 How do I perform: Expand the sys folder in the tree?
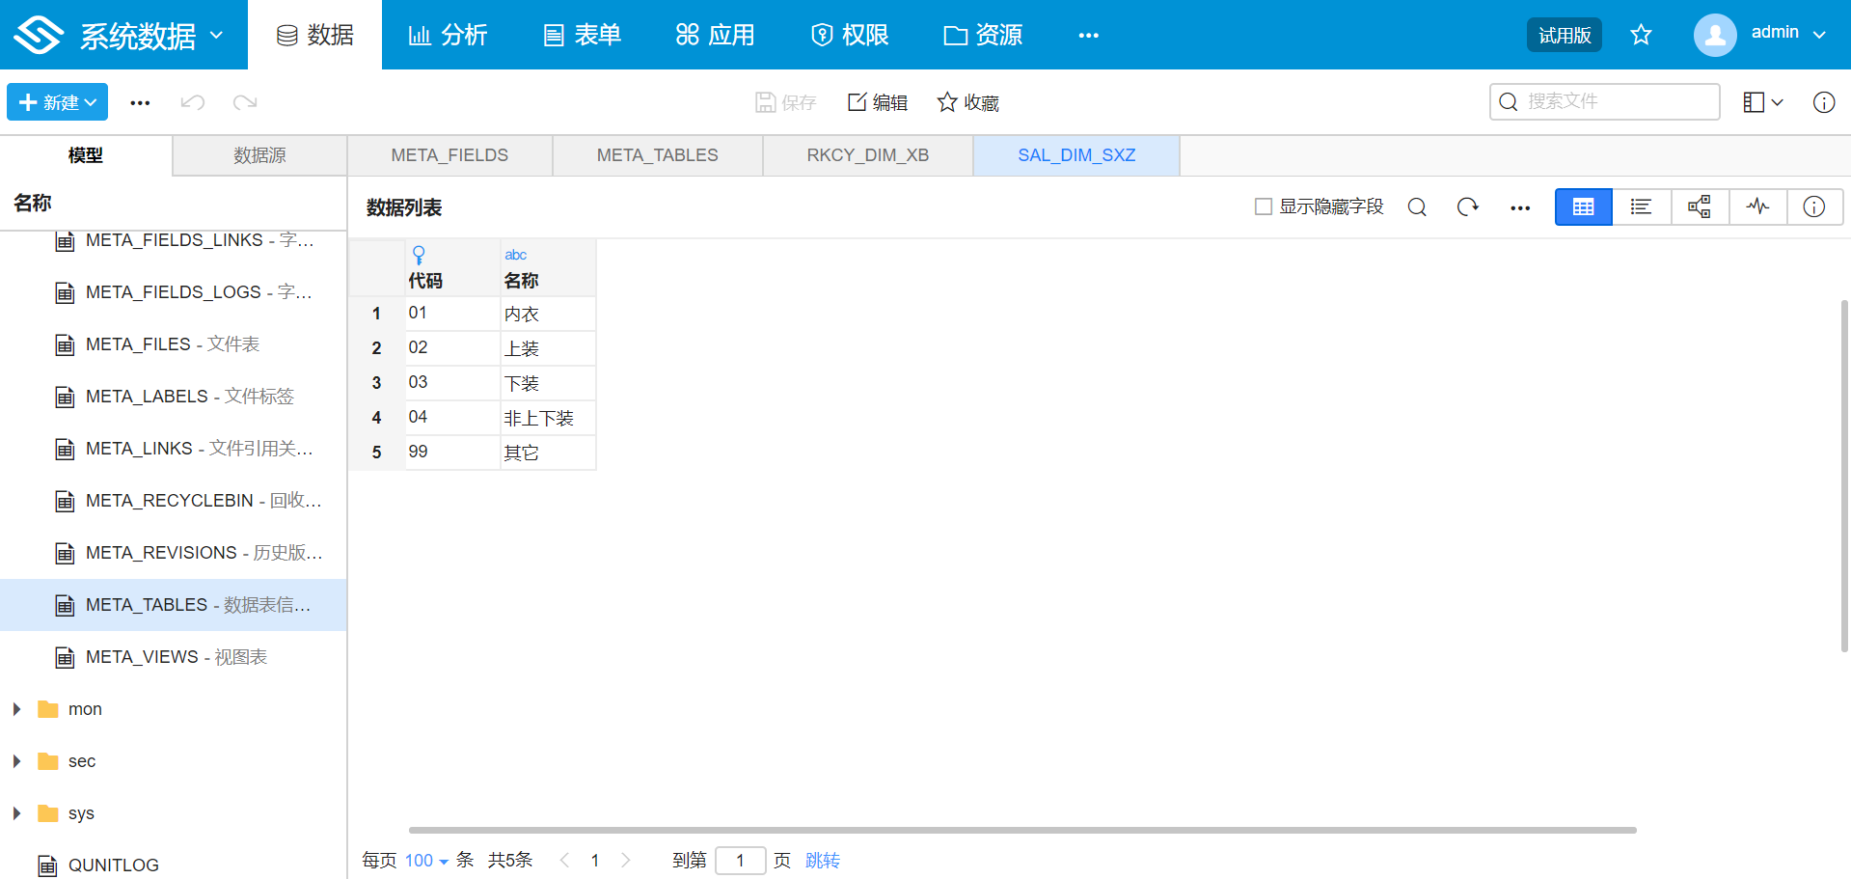click(15, 812)
